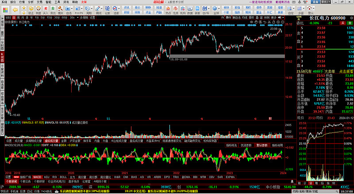Expand dropdown arrow next to 全球
This screenshot has height=194, width=354.
pos(219,8)
